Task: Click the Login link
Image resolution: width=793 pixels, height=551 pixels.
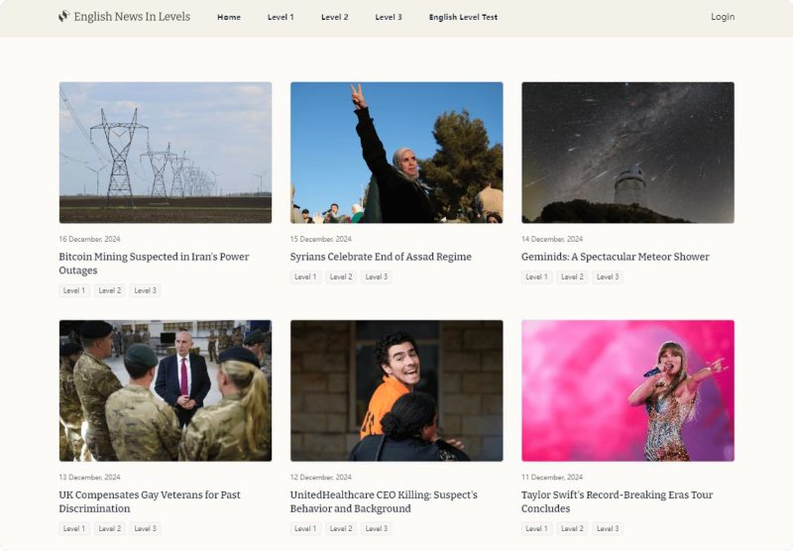Action: click(x=723, y=17)
